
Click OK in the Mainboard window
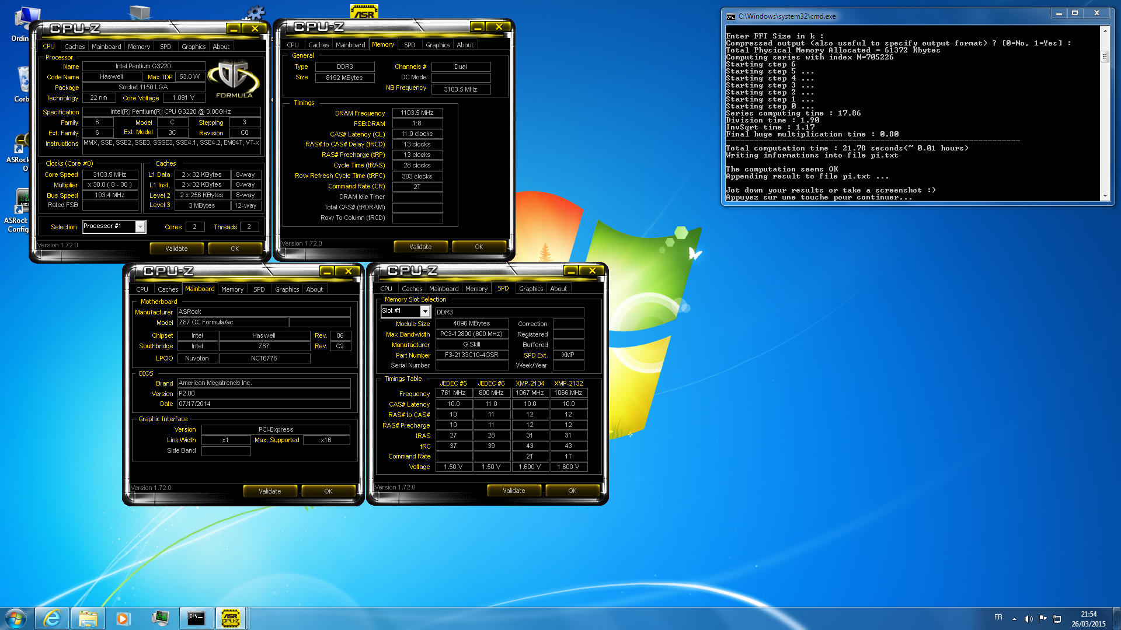(x=328, y=491)
